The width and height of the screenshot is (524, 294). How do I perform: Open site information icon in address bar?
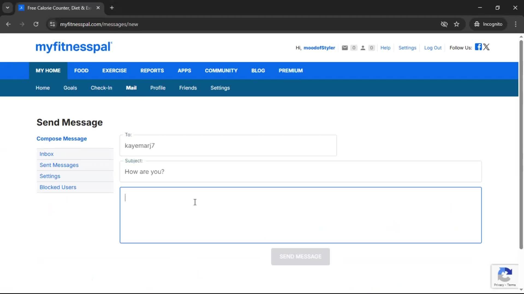pos(52,24)
